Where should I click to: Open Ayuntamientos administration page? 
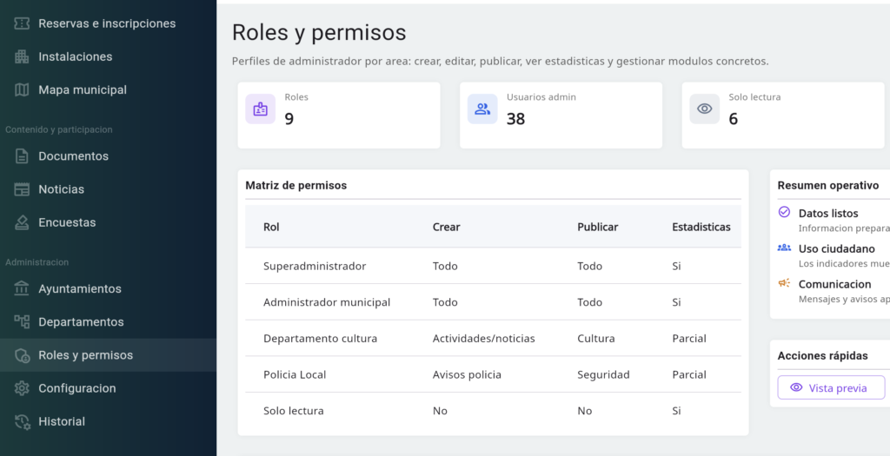click(x=108, y=288)
